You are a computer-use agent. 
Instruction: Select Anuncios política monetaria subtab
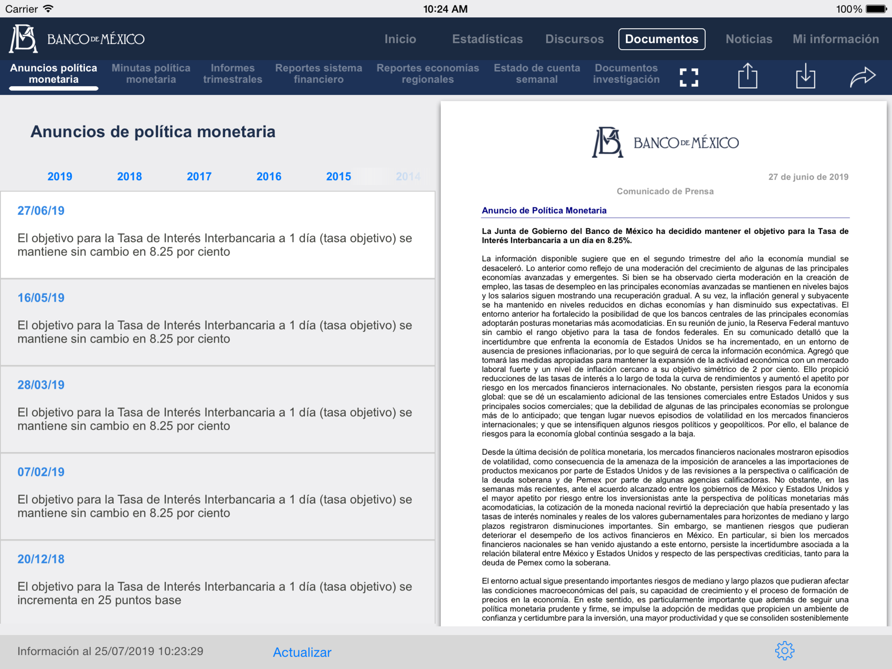pyautogui.click(x=54, y=73)
